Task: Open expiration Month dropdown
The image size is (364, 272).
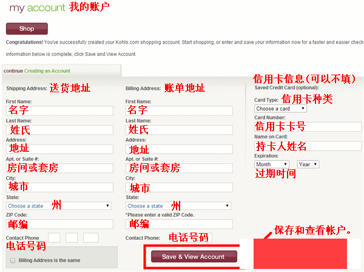Action: click(272, 164)
